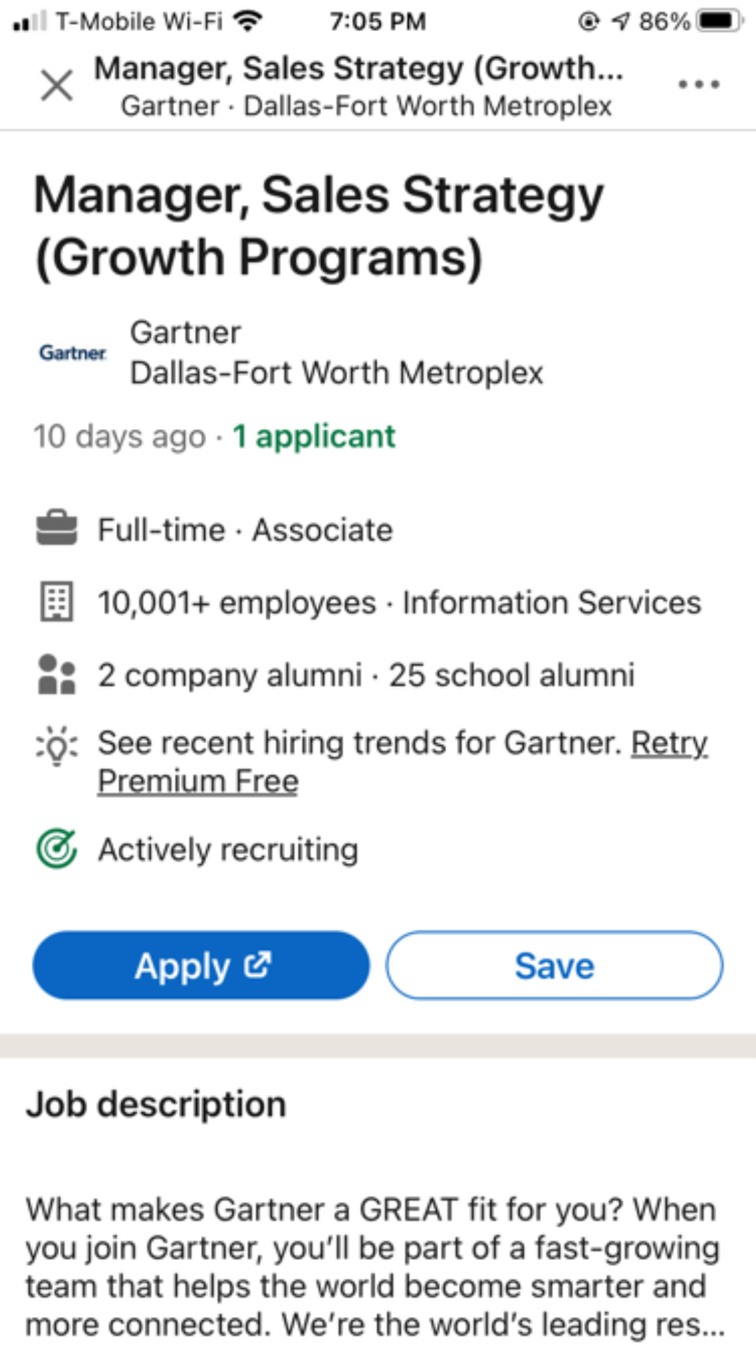756x1346 pixels.
Task: Tap the battery indicator in status bar
Action: [x=719, y=22]
